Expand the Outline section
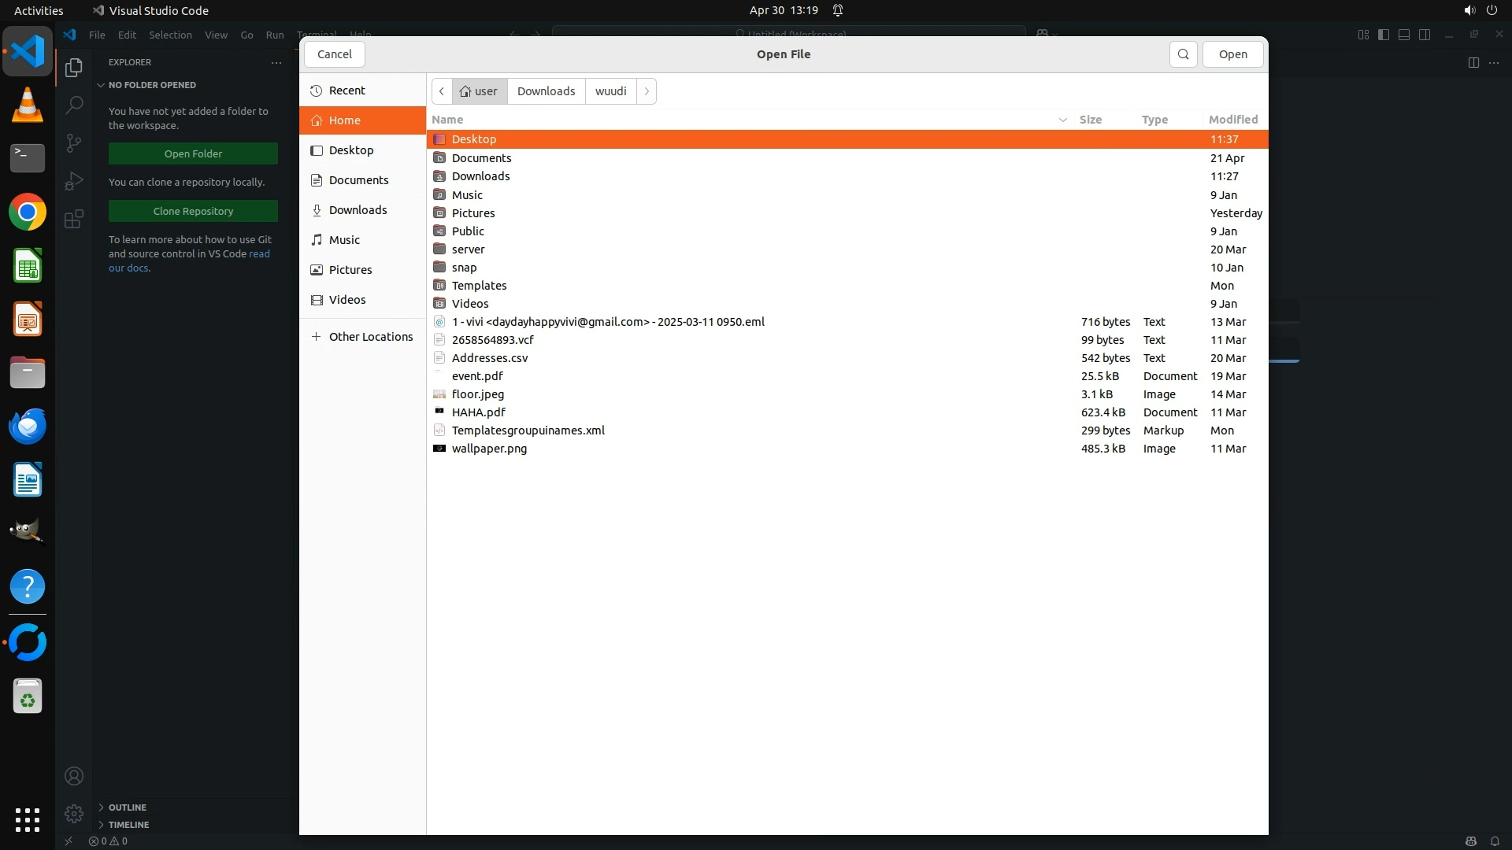The height and width of the screenshot is (850, 1512). [x=127, y=807]
